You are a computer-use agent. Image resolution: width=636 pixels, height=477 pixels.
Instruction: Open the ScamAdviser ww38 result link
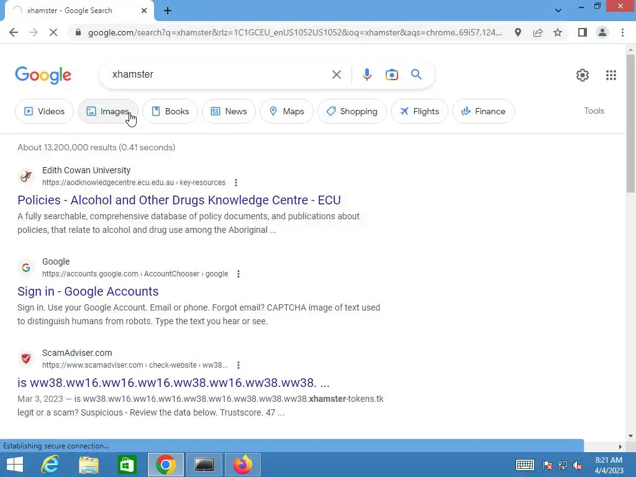173,383
